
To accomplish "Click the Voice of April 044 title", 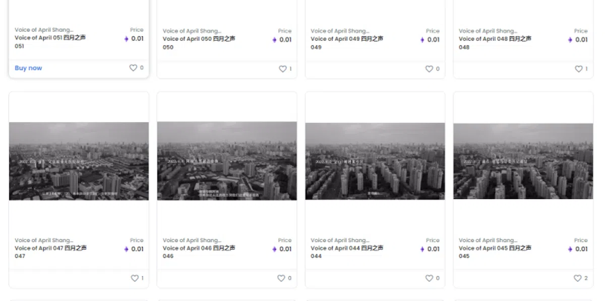I will pos(347,248).
